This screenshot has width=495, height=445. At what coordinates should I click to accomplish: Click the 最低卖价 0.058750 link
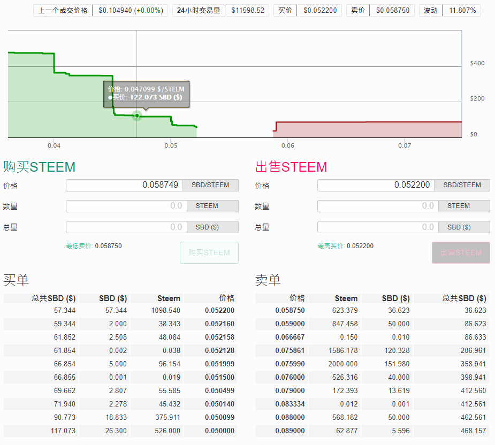click(x=94, y=246)
